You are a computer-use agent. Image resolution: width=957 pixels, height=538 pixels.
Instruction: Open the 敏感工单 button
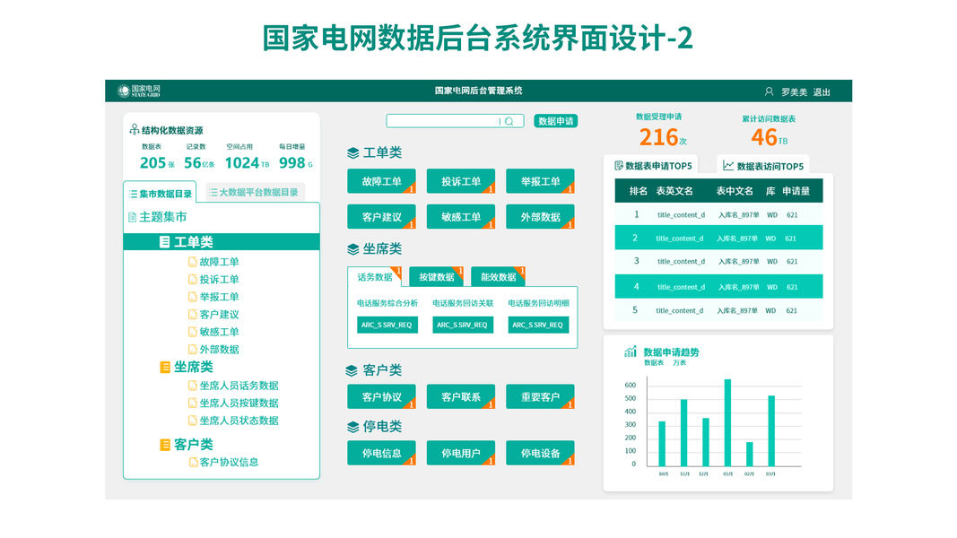461,216
